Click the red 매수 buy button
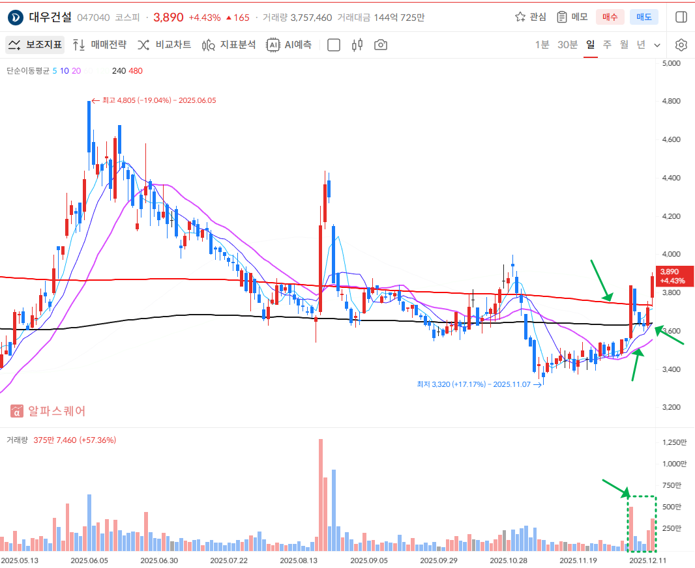The width and height of the screenshot is (695, 568). (x=610, y=17)
